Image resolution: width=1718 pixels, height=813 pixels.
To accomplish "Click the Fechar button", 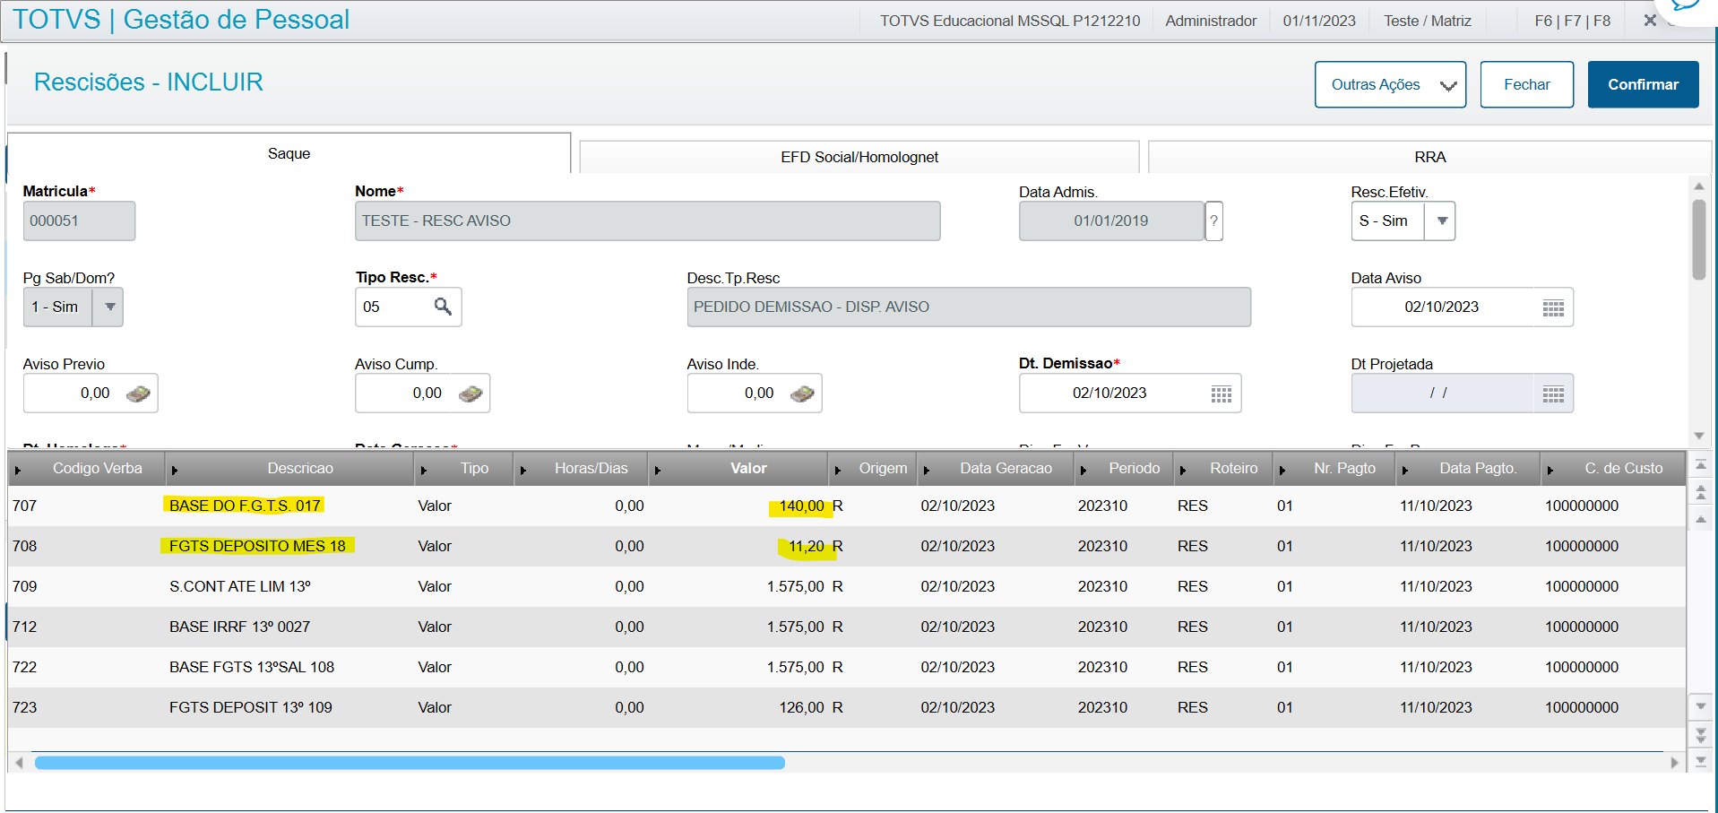I will point(1526,84).
